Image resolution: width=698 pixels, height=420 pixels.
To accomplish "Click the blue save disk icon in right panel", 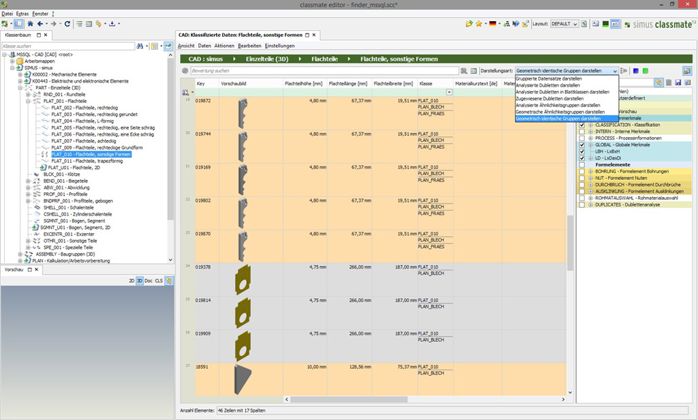I will [678, 82].
